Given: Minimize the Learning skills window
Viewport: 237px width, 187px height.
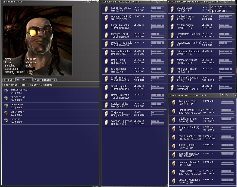Looking at the screenshot, I should point(231,95).
